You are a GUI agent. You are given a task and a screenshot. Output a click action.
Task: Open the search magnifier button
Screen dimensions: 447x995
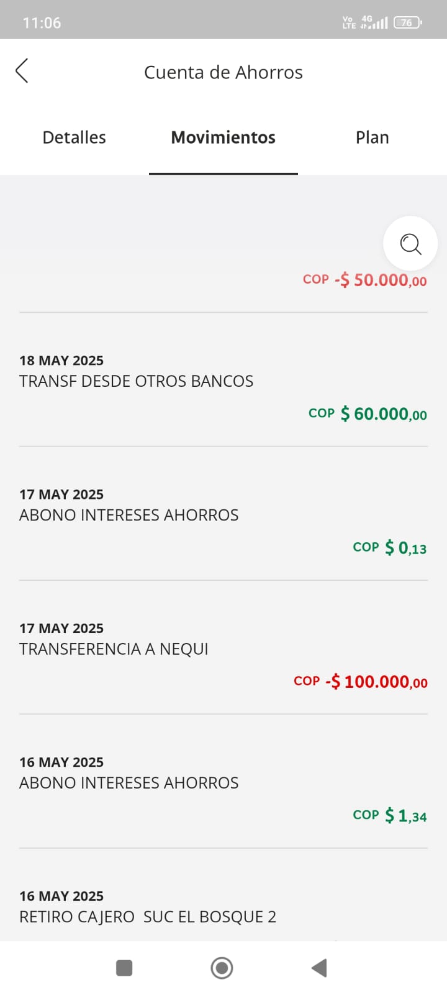point(410,244)
